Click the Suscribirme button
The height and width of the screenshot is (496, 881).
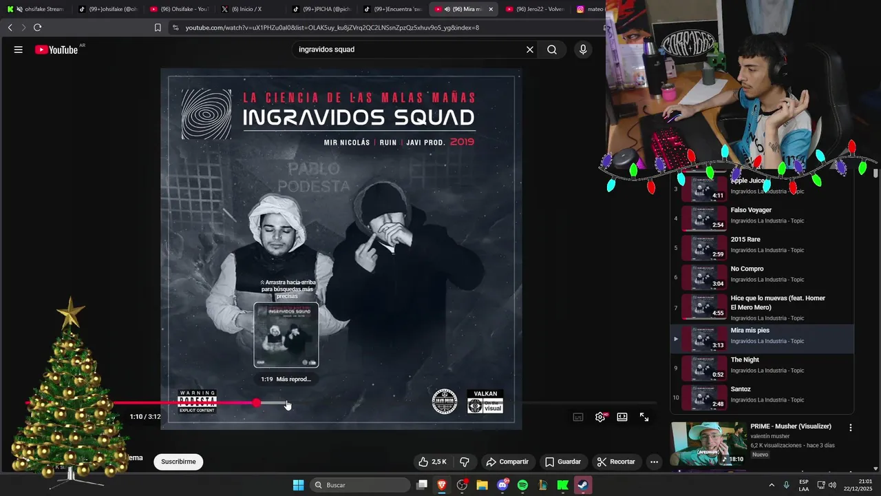178,462
